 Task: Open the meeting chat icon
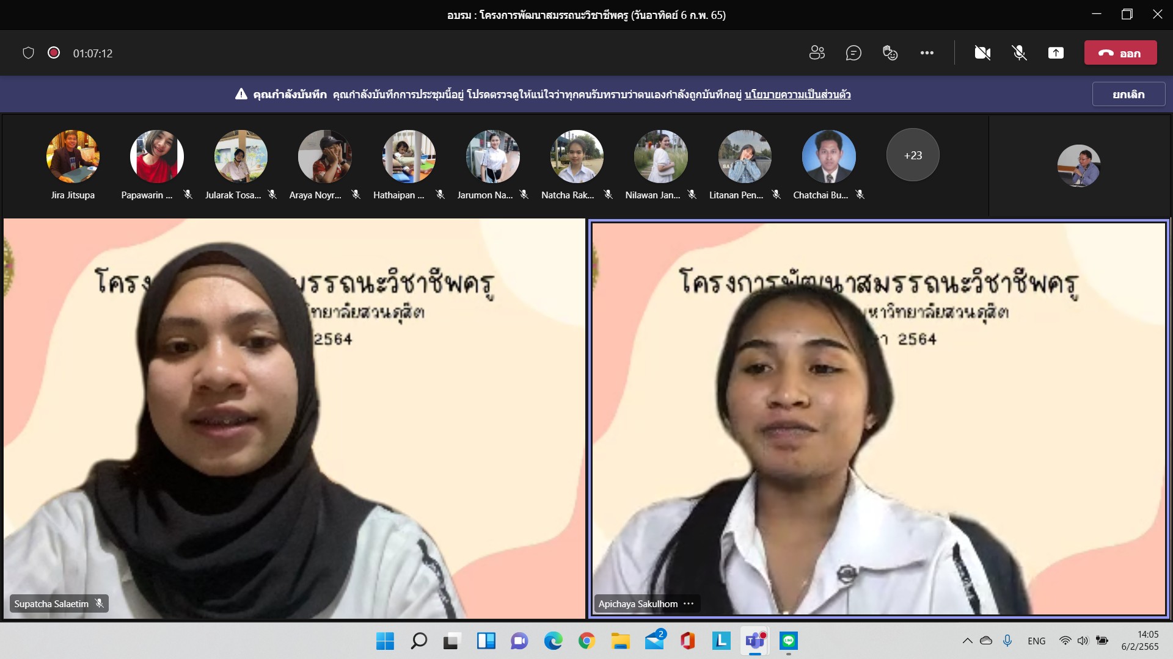coord(853,53)
